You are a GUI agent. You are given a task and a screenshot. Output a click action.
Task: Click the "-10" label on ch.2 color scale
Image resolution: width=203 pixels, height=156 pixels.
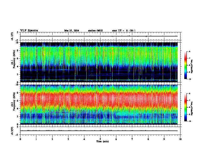[189, 121]
